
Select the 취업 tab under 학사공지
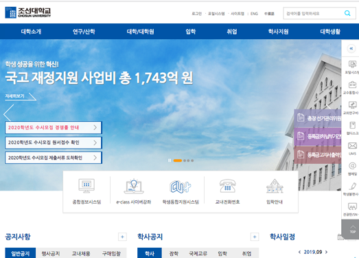246,253
